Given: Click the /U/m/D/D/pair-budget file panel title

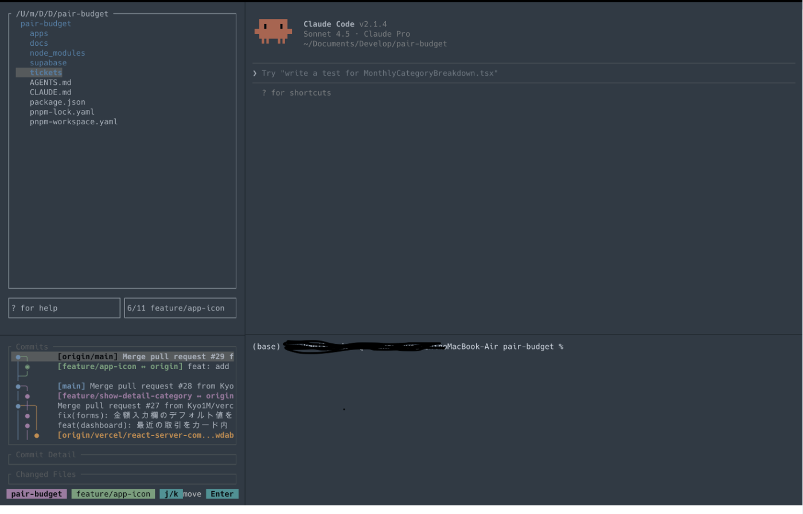Looking at the screenshot, I should pyautogui.click(x=62, y=14).
